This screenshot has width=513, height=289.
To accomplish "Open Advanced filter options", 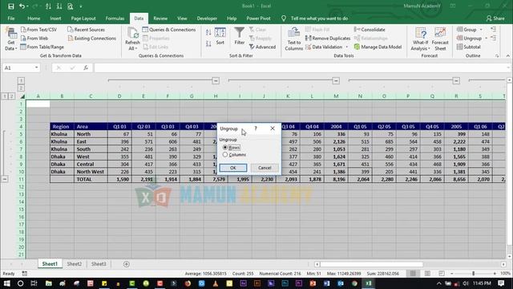I will click(x=262, y=47).
